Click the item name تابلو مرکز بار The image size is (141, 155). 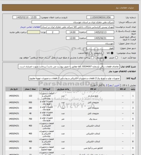(x=93, y=96)
